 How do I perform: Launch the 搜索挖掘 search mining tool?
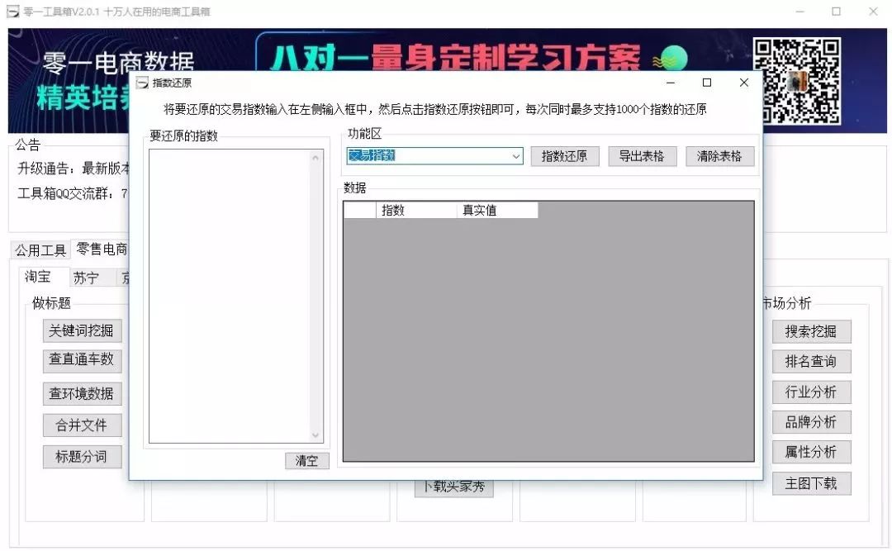(811, 331)
